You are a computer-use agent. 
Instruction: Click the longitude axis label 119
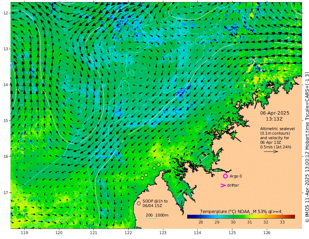24,233
